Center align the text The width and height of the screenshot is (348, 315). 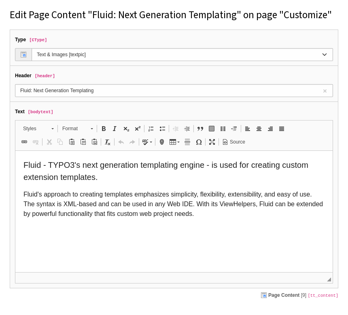coord(259,129)
